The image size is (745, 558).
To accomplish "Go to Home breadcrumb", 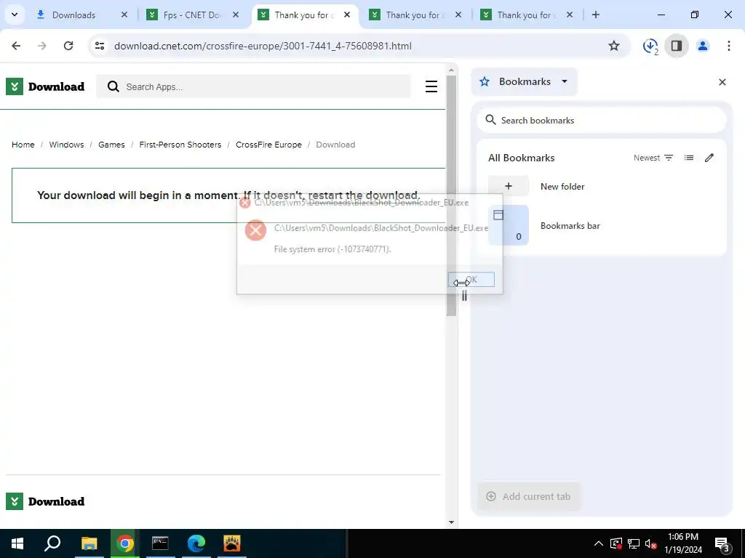I will [x=23, y=145].
